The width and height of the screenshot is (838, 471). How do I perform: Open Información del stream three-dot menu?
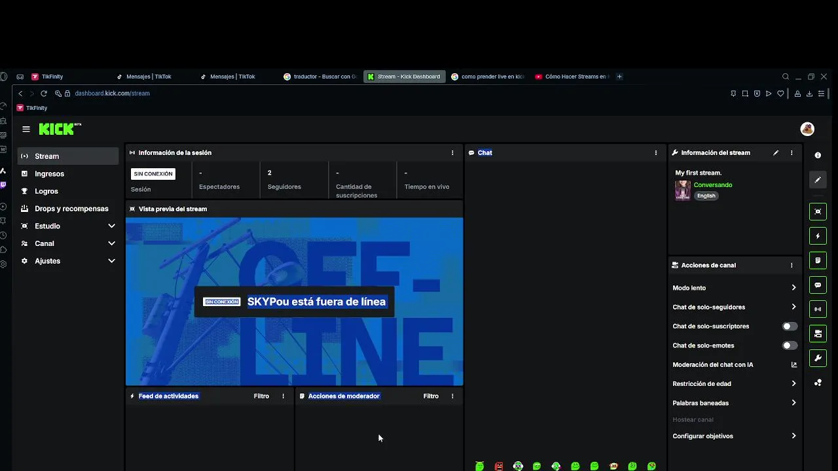click(x=792, y=152)
